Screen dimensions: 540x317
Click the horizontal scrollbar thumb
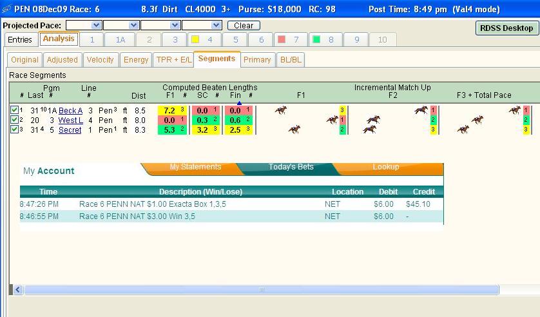(262, 290)
